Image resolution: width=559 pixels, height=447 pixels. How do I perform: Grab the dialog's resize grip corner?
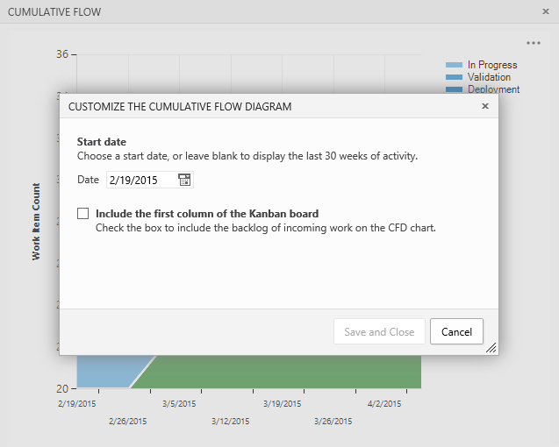[x=491, y=348]
